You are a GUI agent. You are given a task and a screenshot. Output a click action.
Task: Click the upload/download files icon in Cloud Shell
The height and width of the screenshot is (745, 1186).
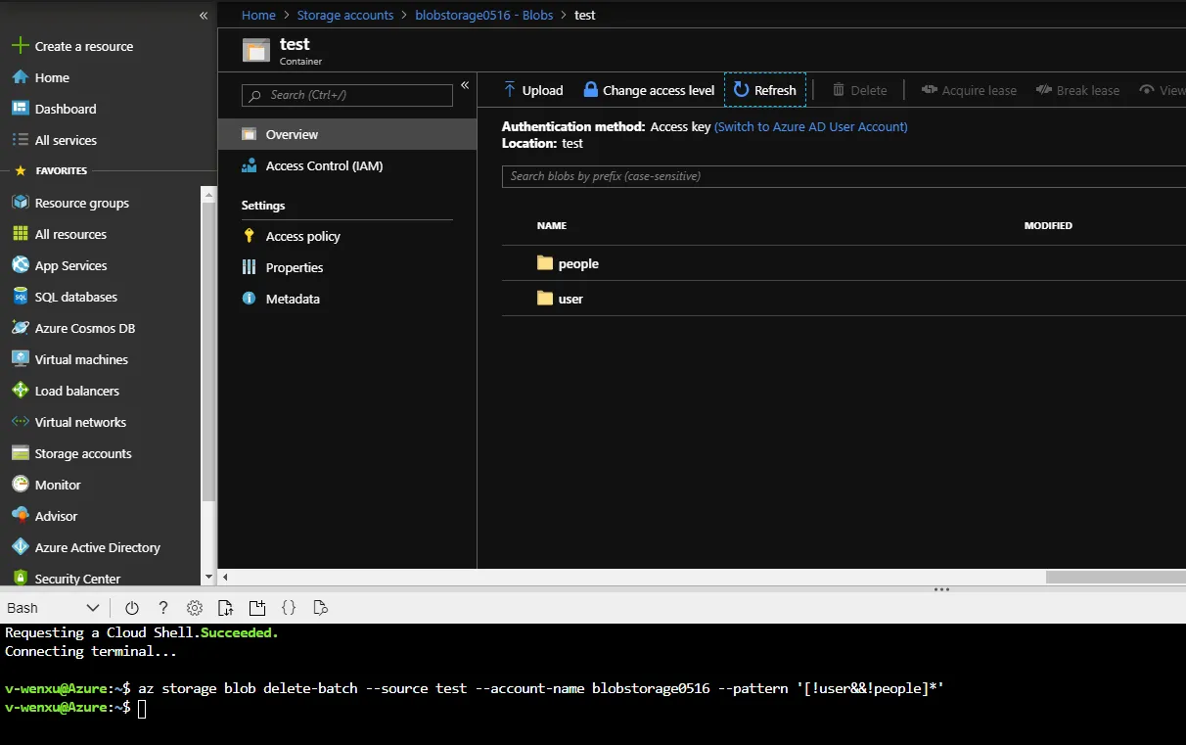pos(226,608)
